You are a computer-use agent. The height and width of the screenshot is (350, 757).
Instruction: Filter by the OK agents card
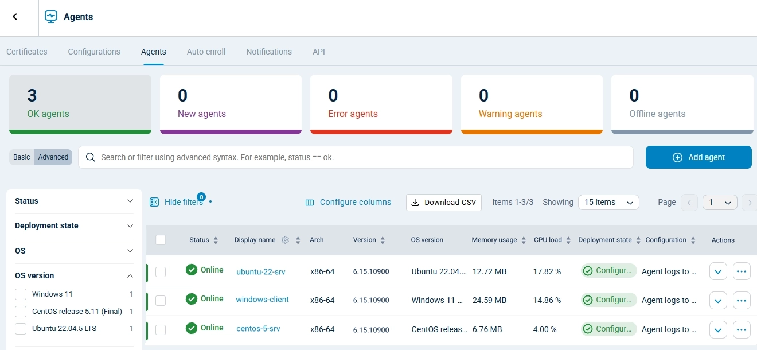tap(80, 104)
